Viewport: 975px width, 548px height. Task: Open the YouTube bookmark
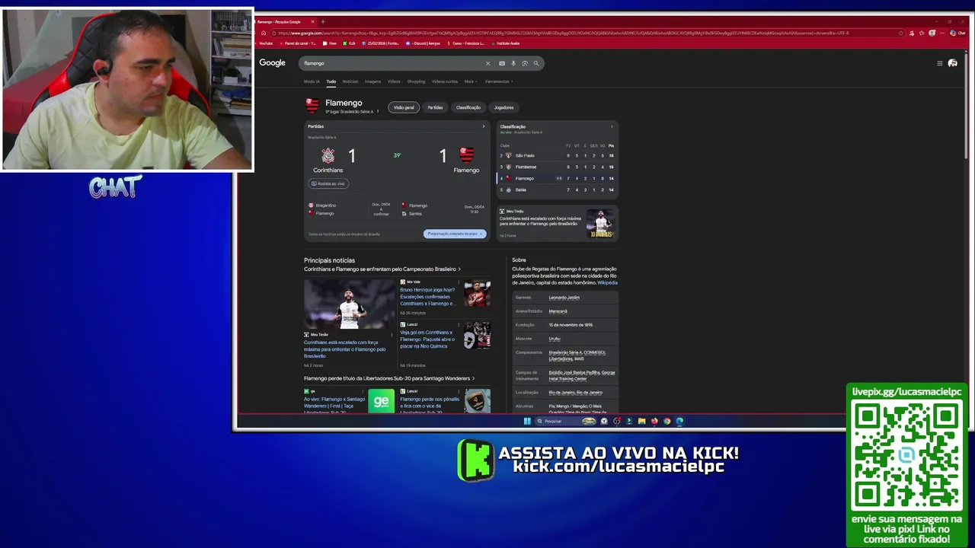(x=264, y=43)
